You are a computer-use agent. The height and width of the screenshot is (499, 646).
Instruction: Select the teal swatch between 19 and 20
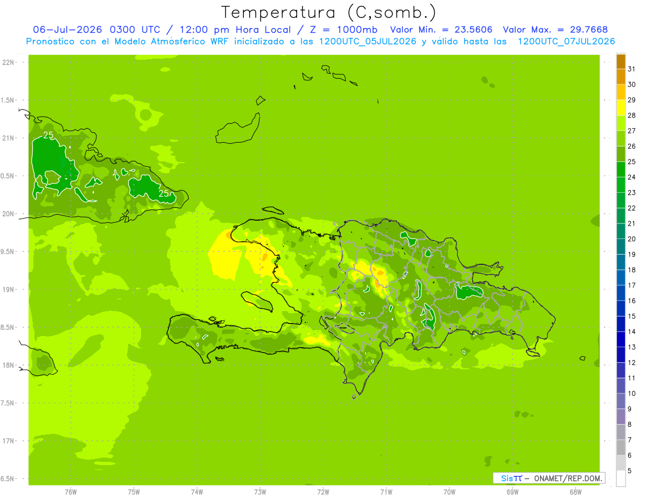click(621, 247)
